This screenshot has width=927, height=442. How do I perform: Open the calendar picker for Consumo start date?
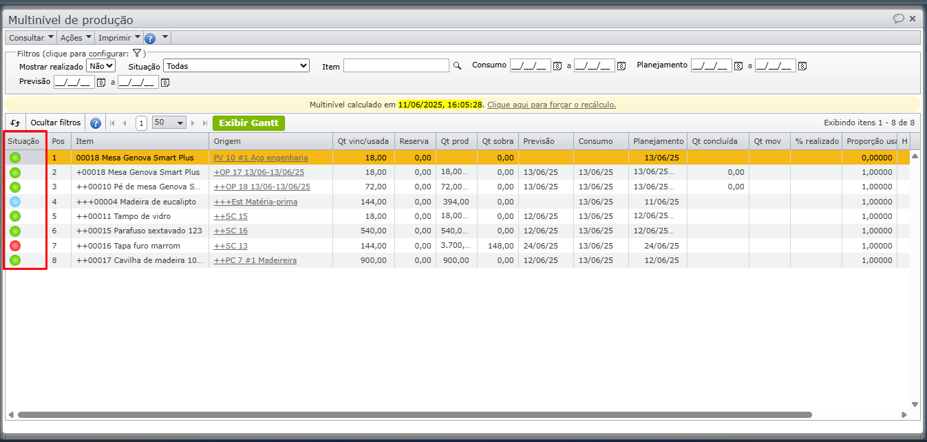point(557,66)
